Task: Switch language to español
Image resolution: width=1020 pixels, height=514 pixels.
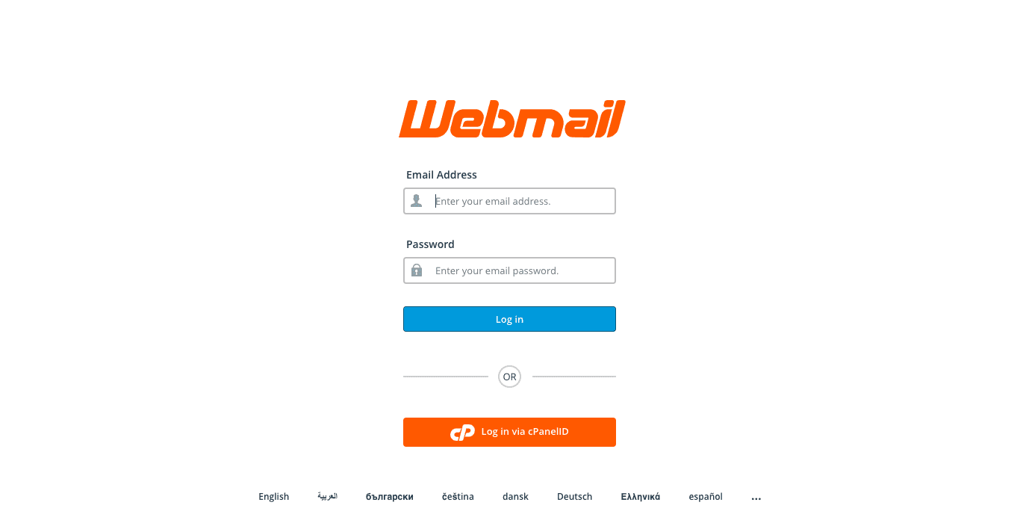Action: pyautogui.click(x=706, y=497)
